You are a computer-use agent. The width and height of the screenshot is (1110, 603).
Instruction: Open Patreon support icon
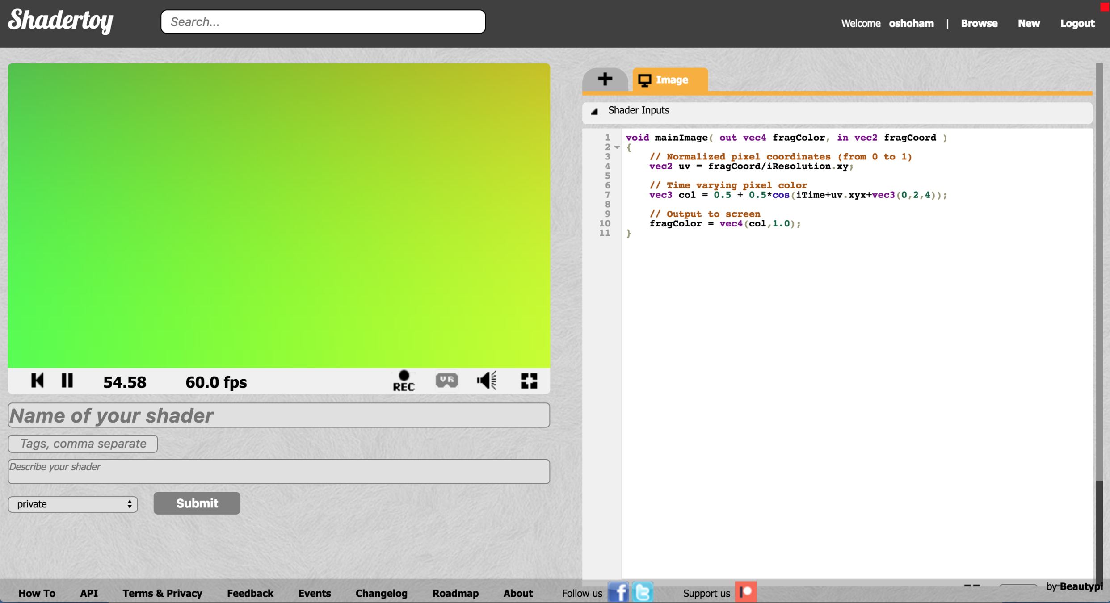[x=745, y=592]
